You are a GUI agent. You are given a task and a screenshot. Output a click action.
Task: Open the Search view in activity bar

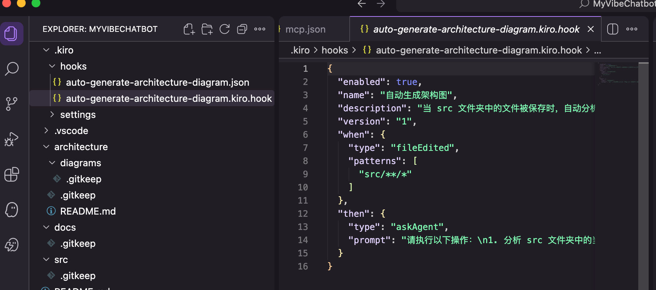coord(12,69)
